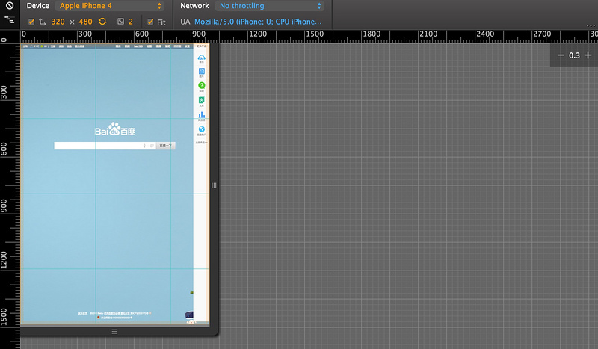Screen dimensions: 598x349
Task: Toggle the screen resolution emulation checkbox
Action: pyautogui.click(x=31, y=22)
